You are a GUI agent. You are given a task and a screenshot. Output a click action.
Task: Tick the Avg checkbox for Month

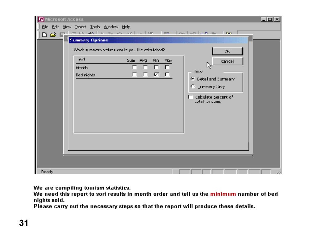(x=145, y=67)
